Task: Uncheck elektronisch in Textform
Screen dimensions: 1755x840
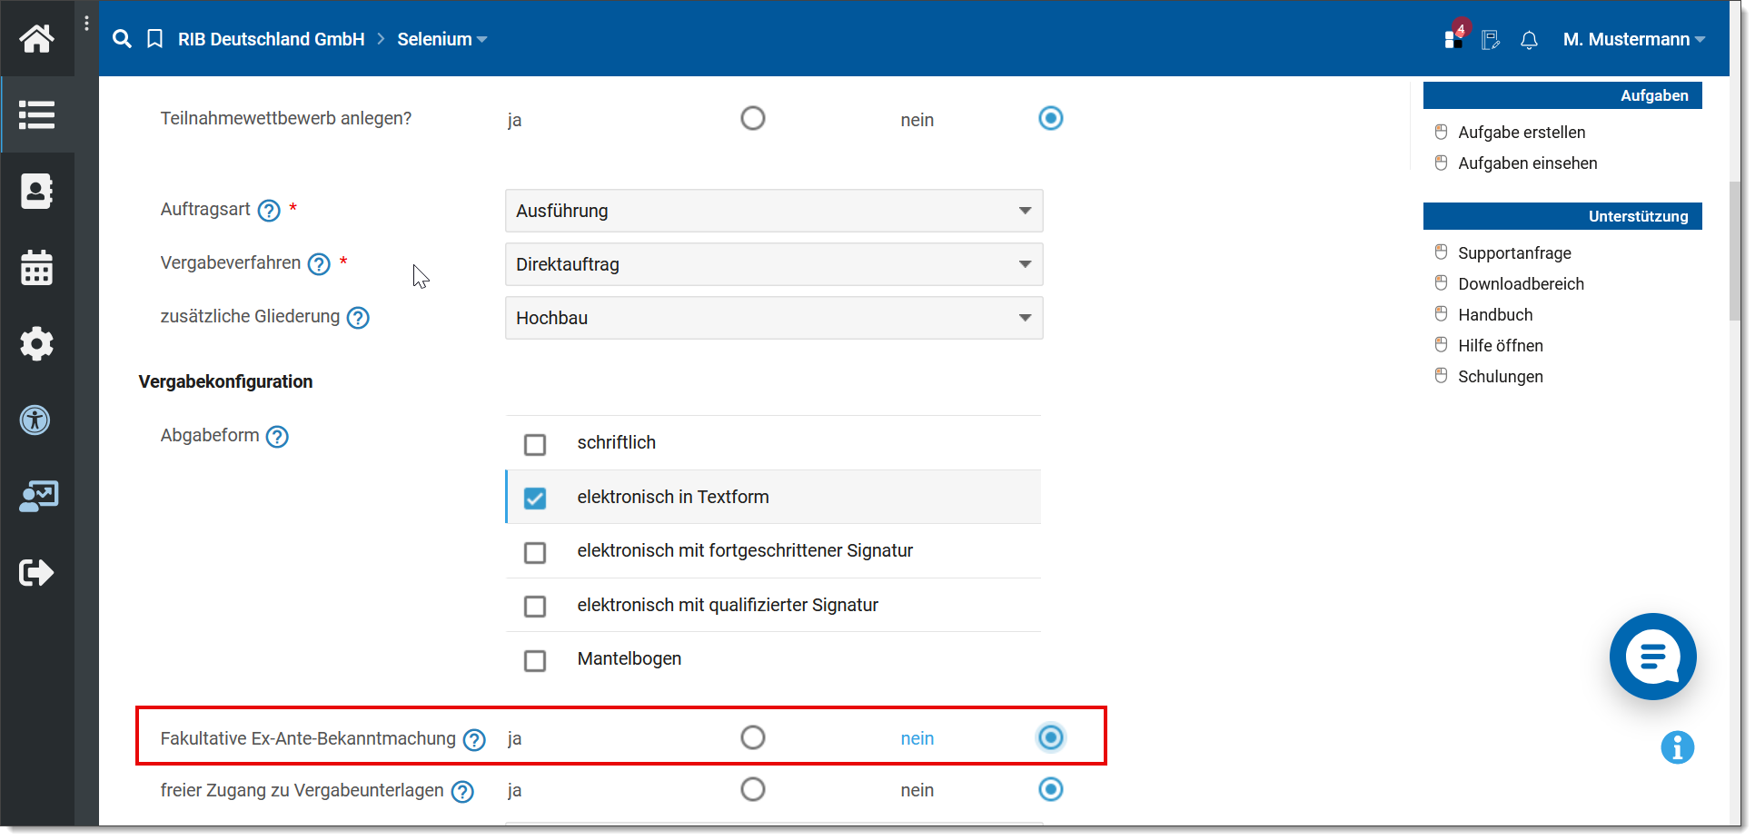Action: tap(535, 499)
